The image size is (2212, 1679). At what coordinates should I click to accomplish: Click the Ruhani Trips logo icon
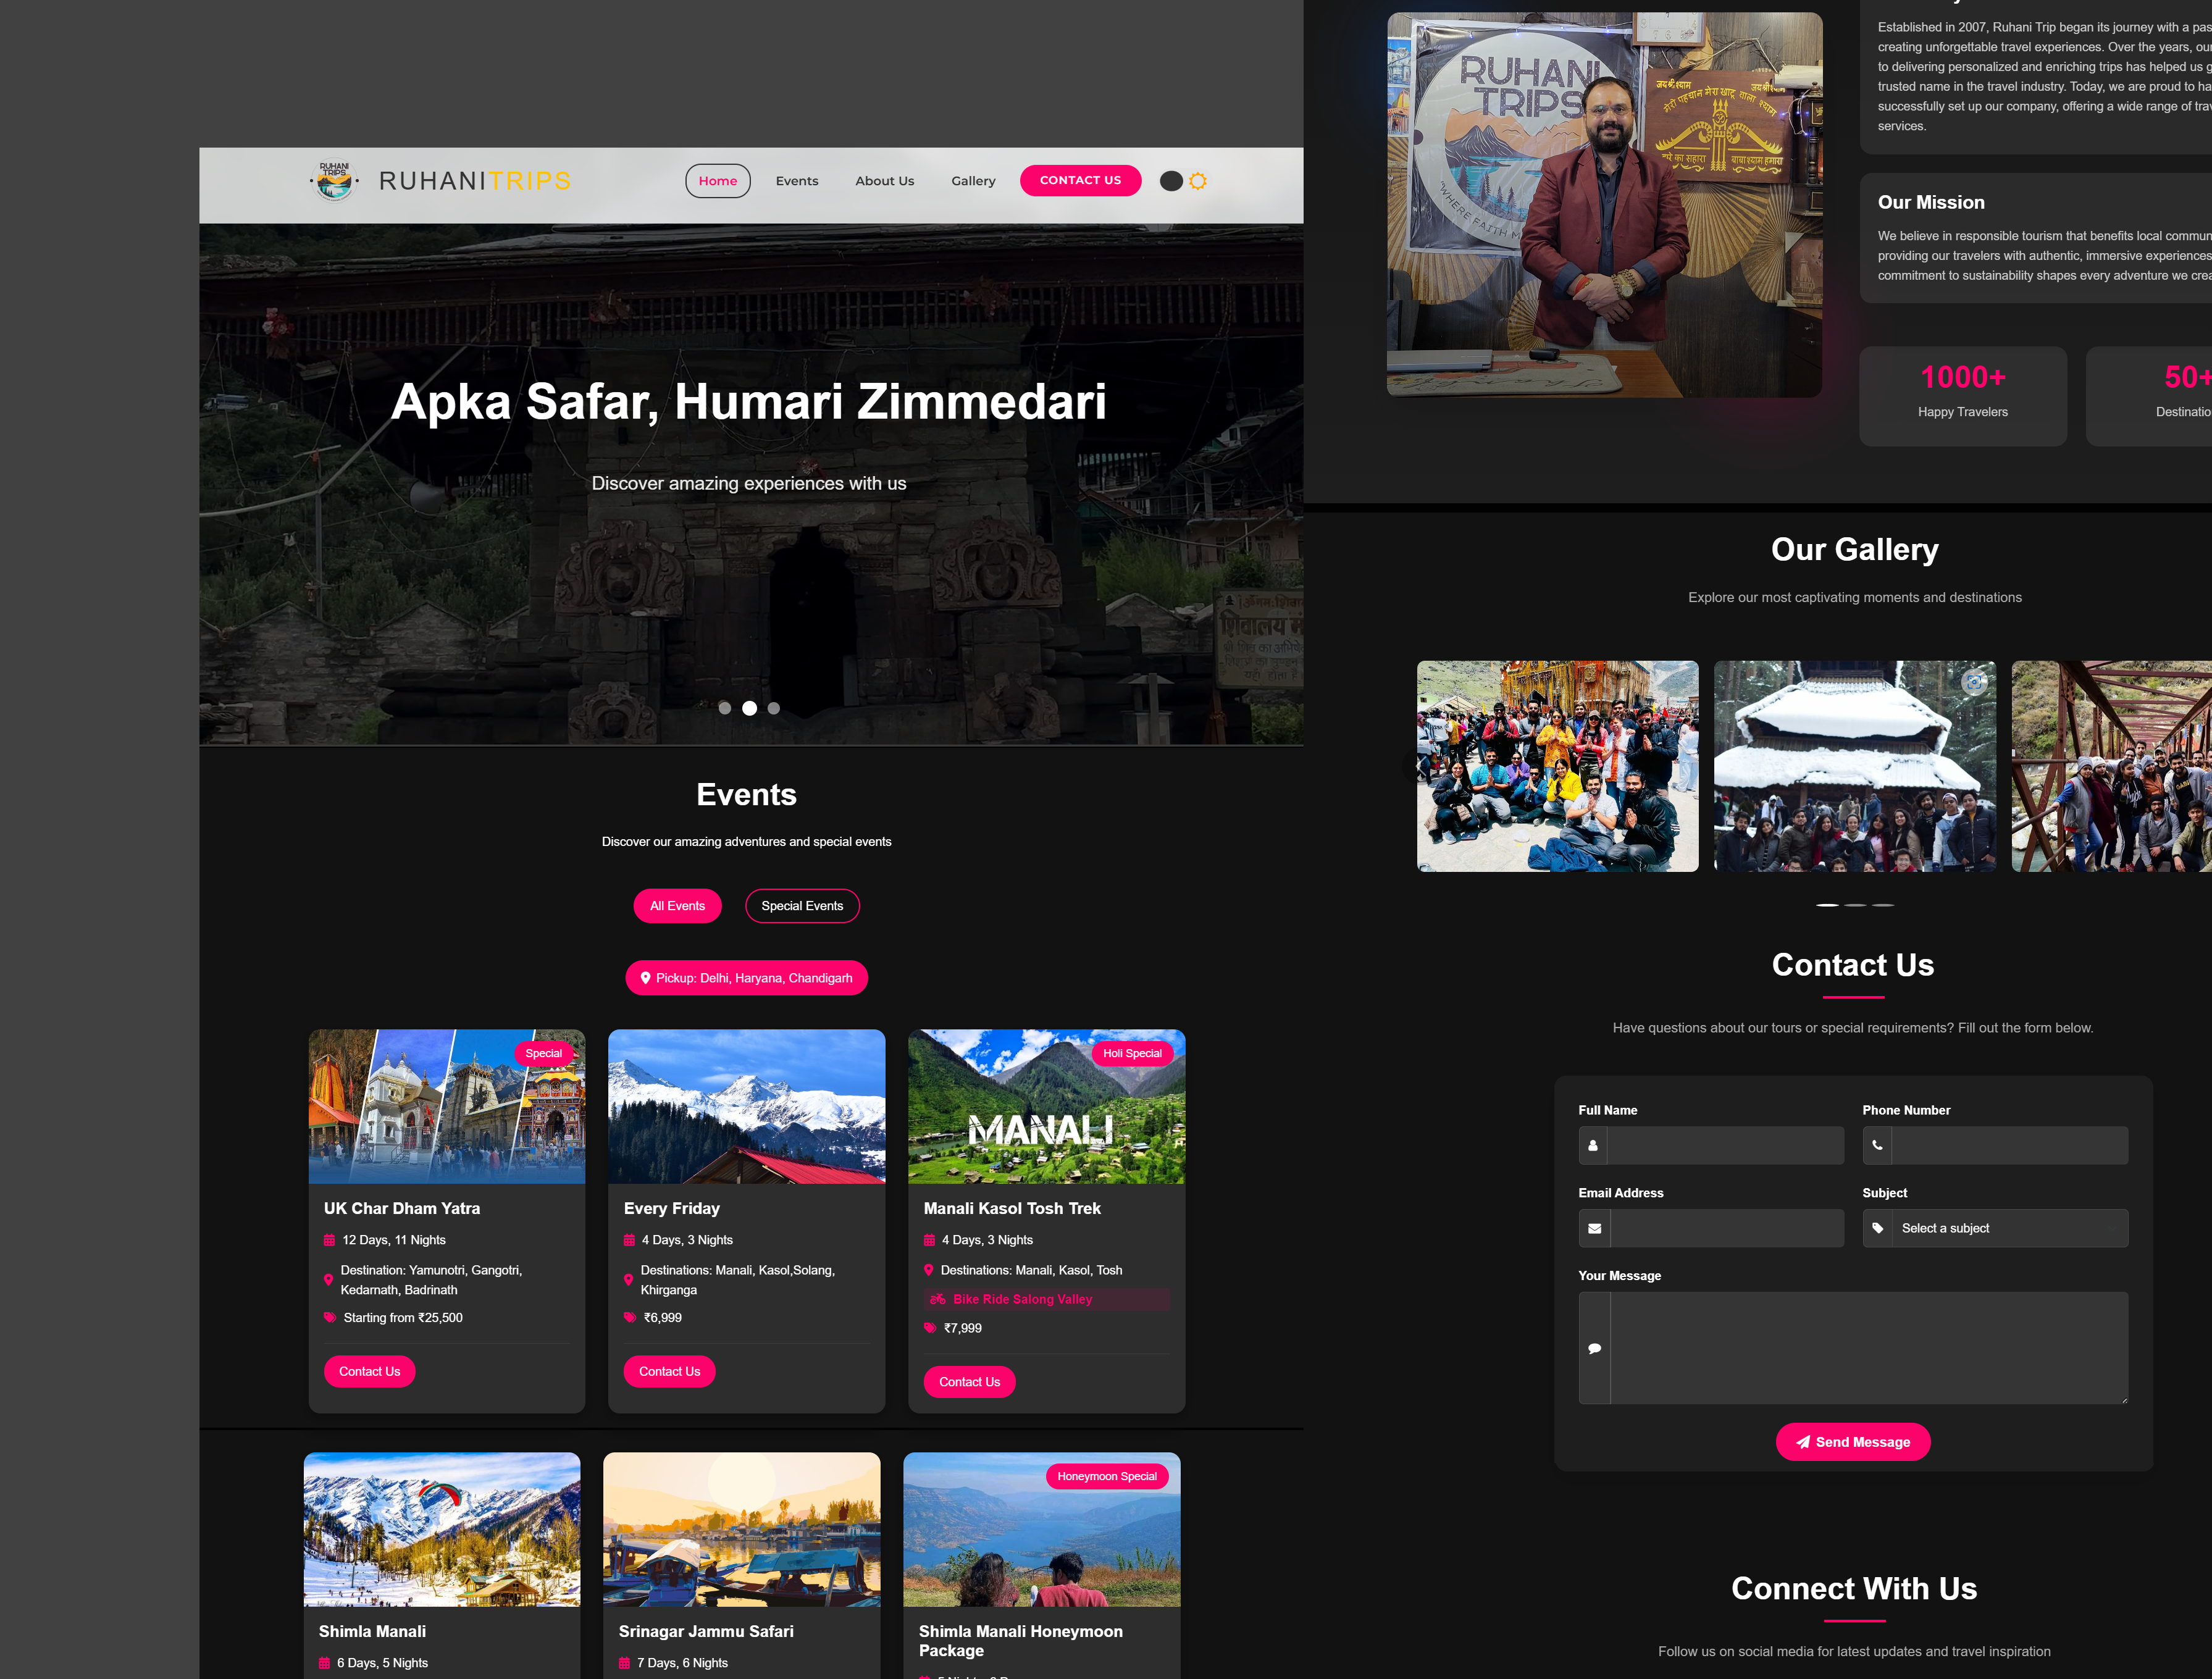pyautogui.click(x=334, y=181)
